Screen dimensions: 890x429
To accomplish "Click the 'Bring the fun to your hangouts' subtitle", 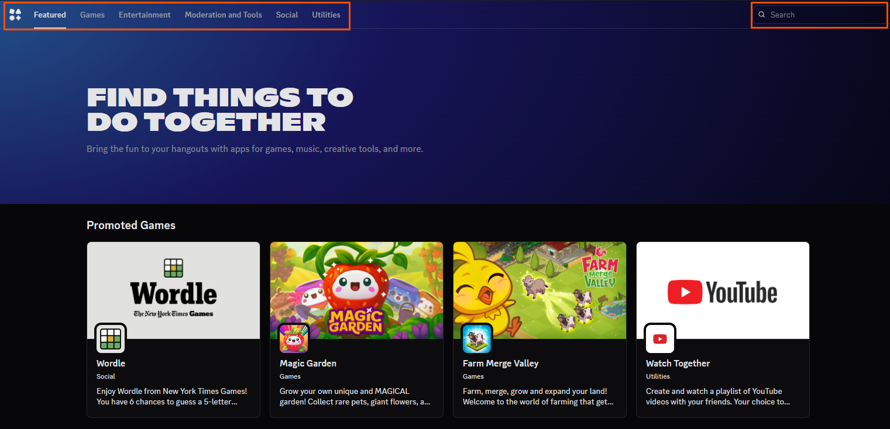I will tap(255, 149).
